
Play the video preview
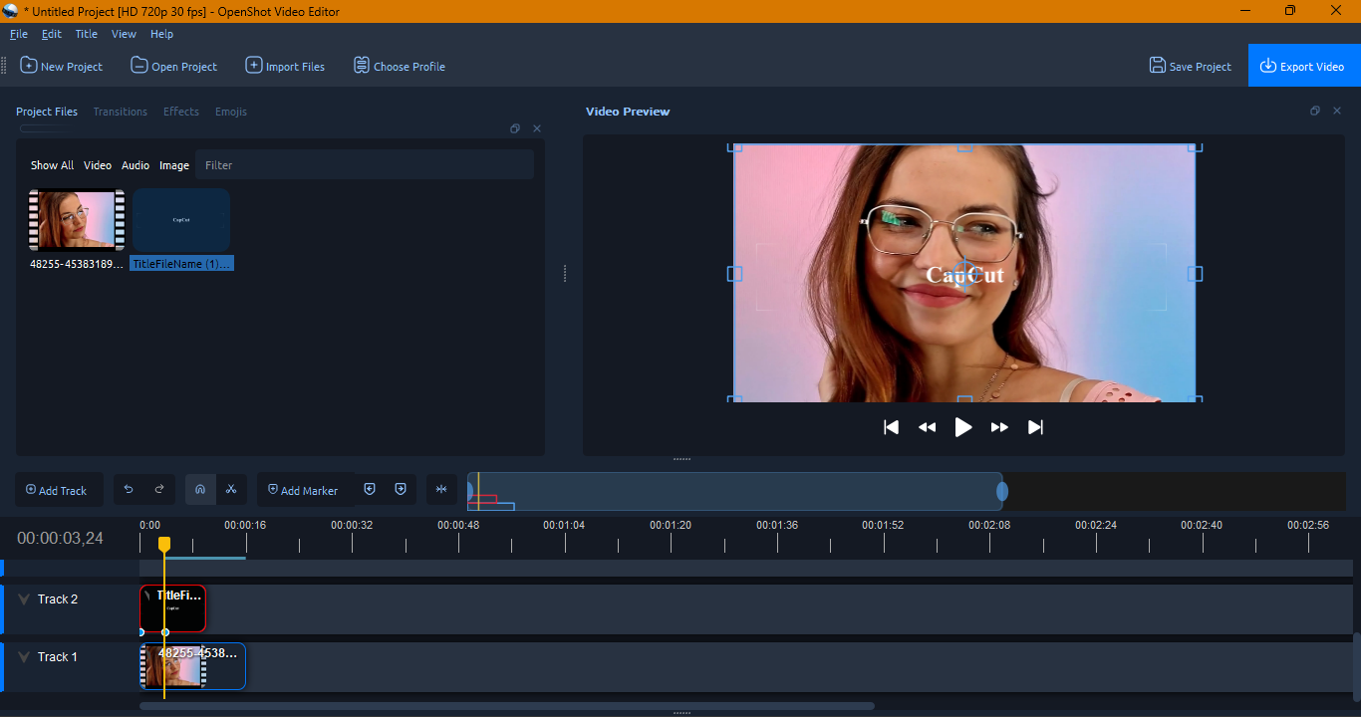pyautogui.click(x=962, y=426)
